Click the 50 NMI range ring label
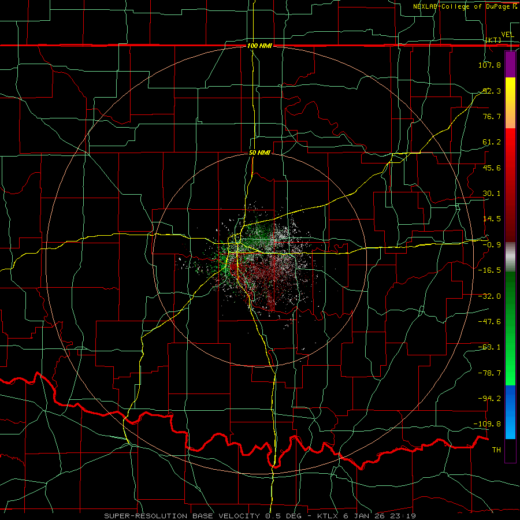 (259, 153)
